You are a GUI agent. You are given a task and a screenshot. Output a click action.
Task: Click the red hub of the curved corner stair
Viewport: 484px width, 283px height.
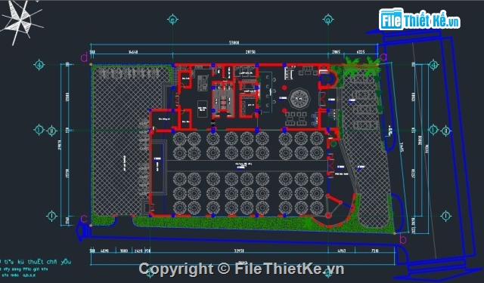[327, 215]
